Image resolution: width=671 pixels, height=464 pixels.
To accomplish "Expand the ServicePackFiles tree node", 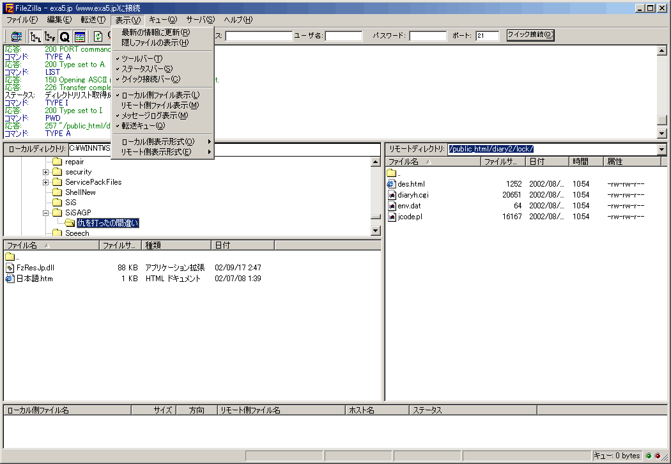I will pos(45,182).
